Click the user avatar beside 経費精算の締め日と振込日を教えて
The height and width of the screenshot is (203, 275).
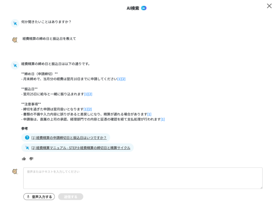click(x=15, y=40)
